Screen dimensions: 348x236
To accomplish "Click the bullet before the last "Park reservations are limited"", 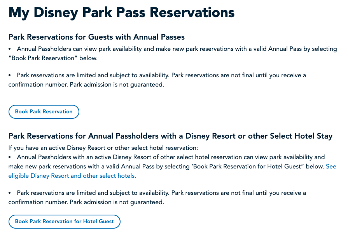I will [10, 193].
